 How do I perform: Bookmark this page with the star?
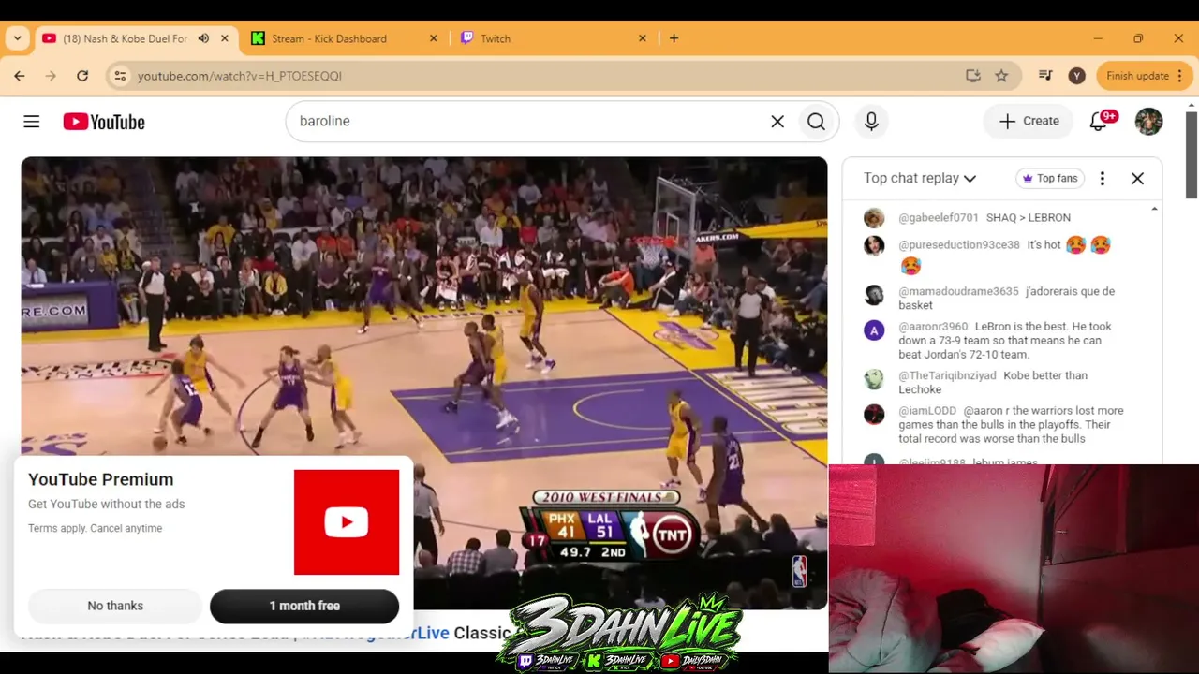click(x=1001, y=76)
